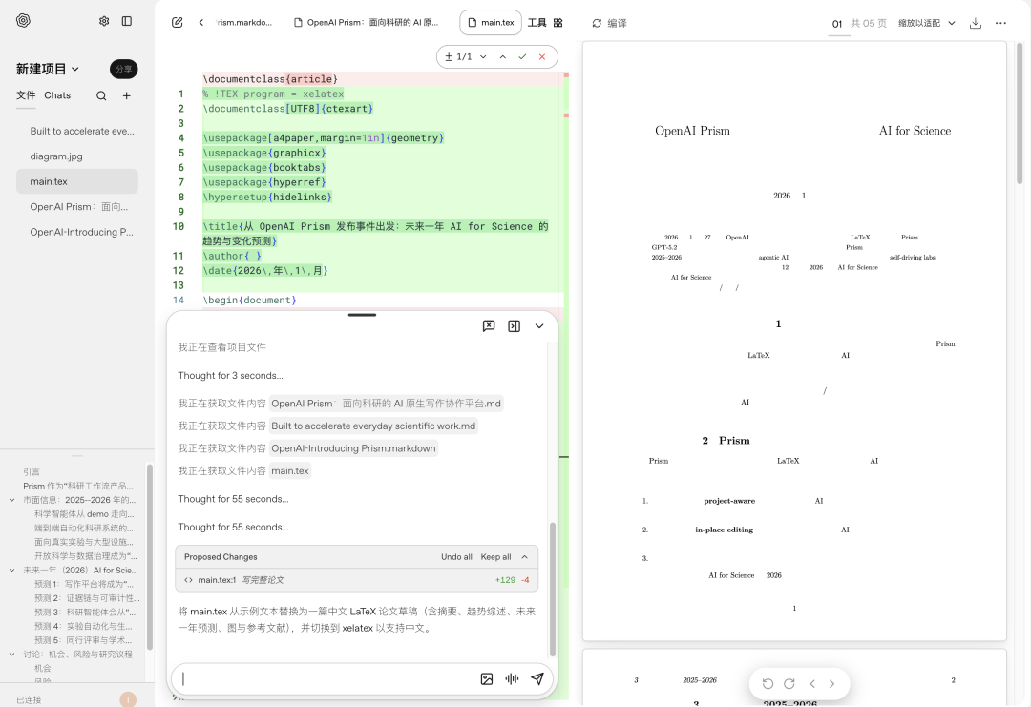This screenshot has width=1031, height=707.
Task: Start voice input with waveform icon
Action: [x=512, y=679]
